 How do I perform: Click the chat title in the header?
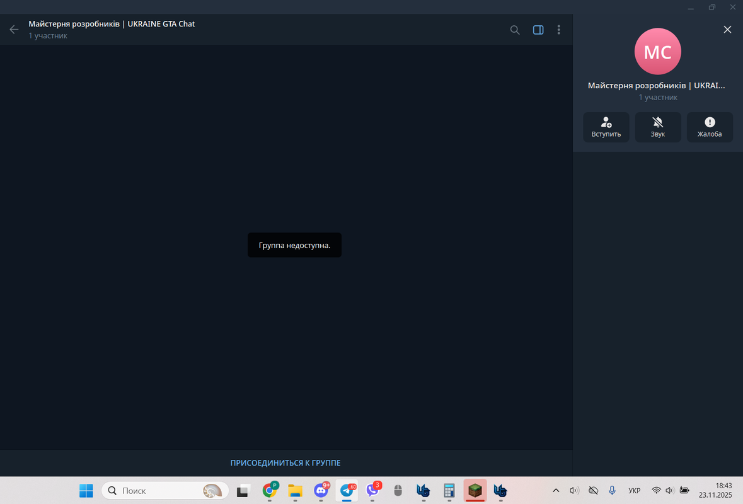coord(112,24)
